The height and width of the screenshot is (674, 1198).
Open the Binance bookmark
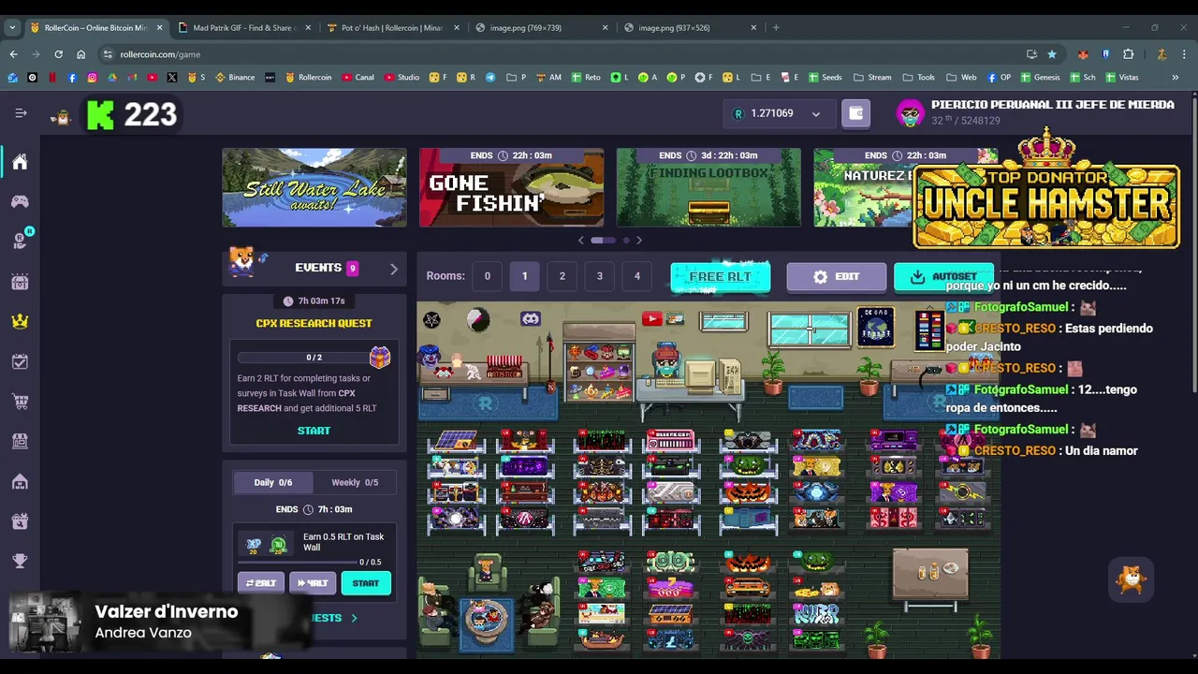pos(235,78)
